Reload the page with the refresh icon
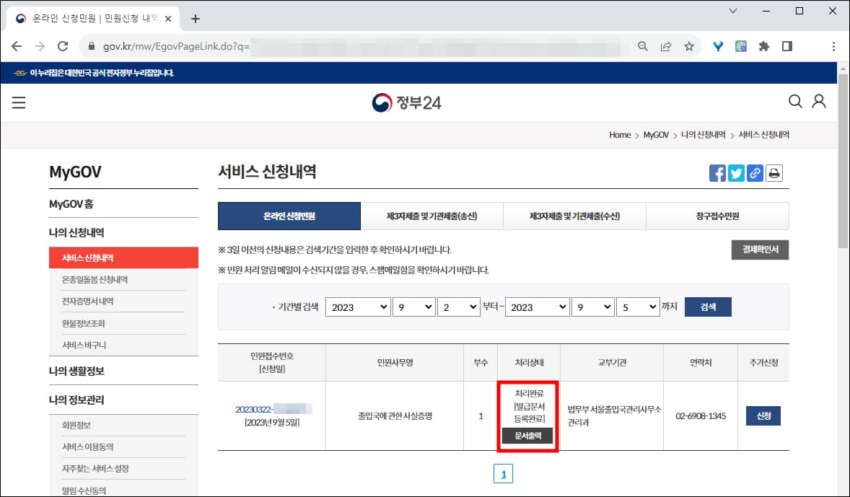 tap(62, 45)
